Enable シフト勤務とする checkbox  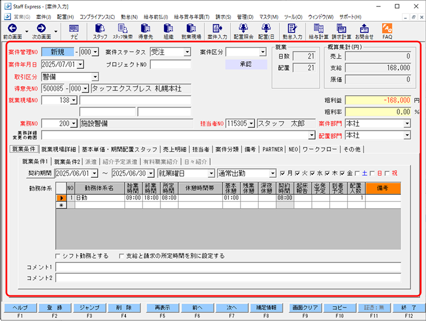click(57, 256)
